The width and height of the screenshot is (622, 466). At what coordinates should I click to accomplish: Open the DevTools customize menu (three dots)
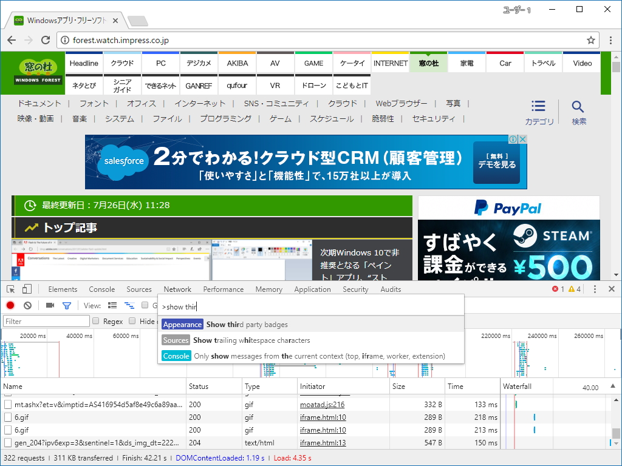click(595, 289)
